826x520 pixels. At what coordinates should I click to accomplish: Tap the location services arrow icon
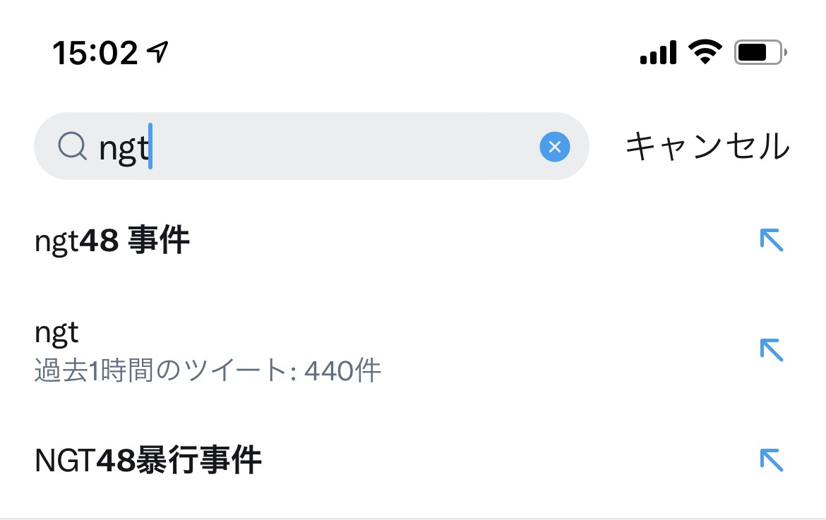[157, 51]
